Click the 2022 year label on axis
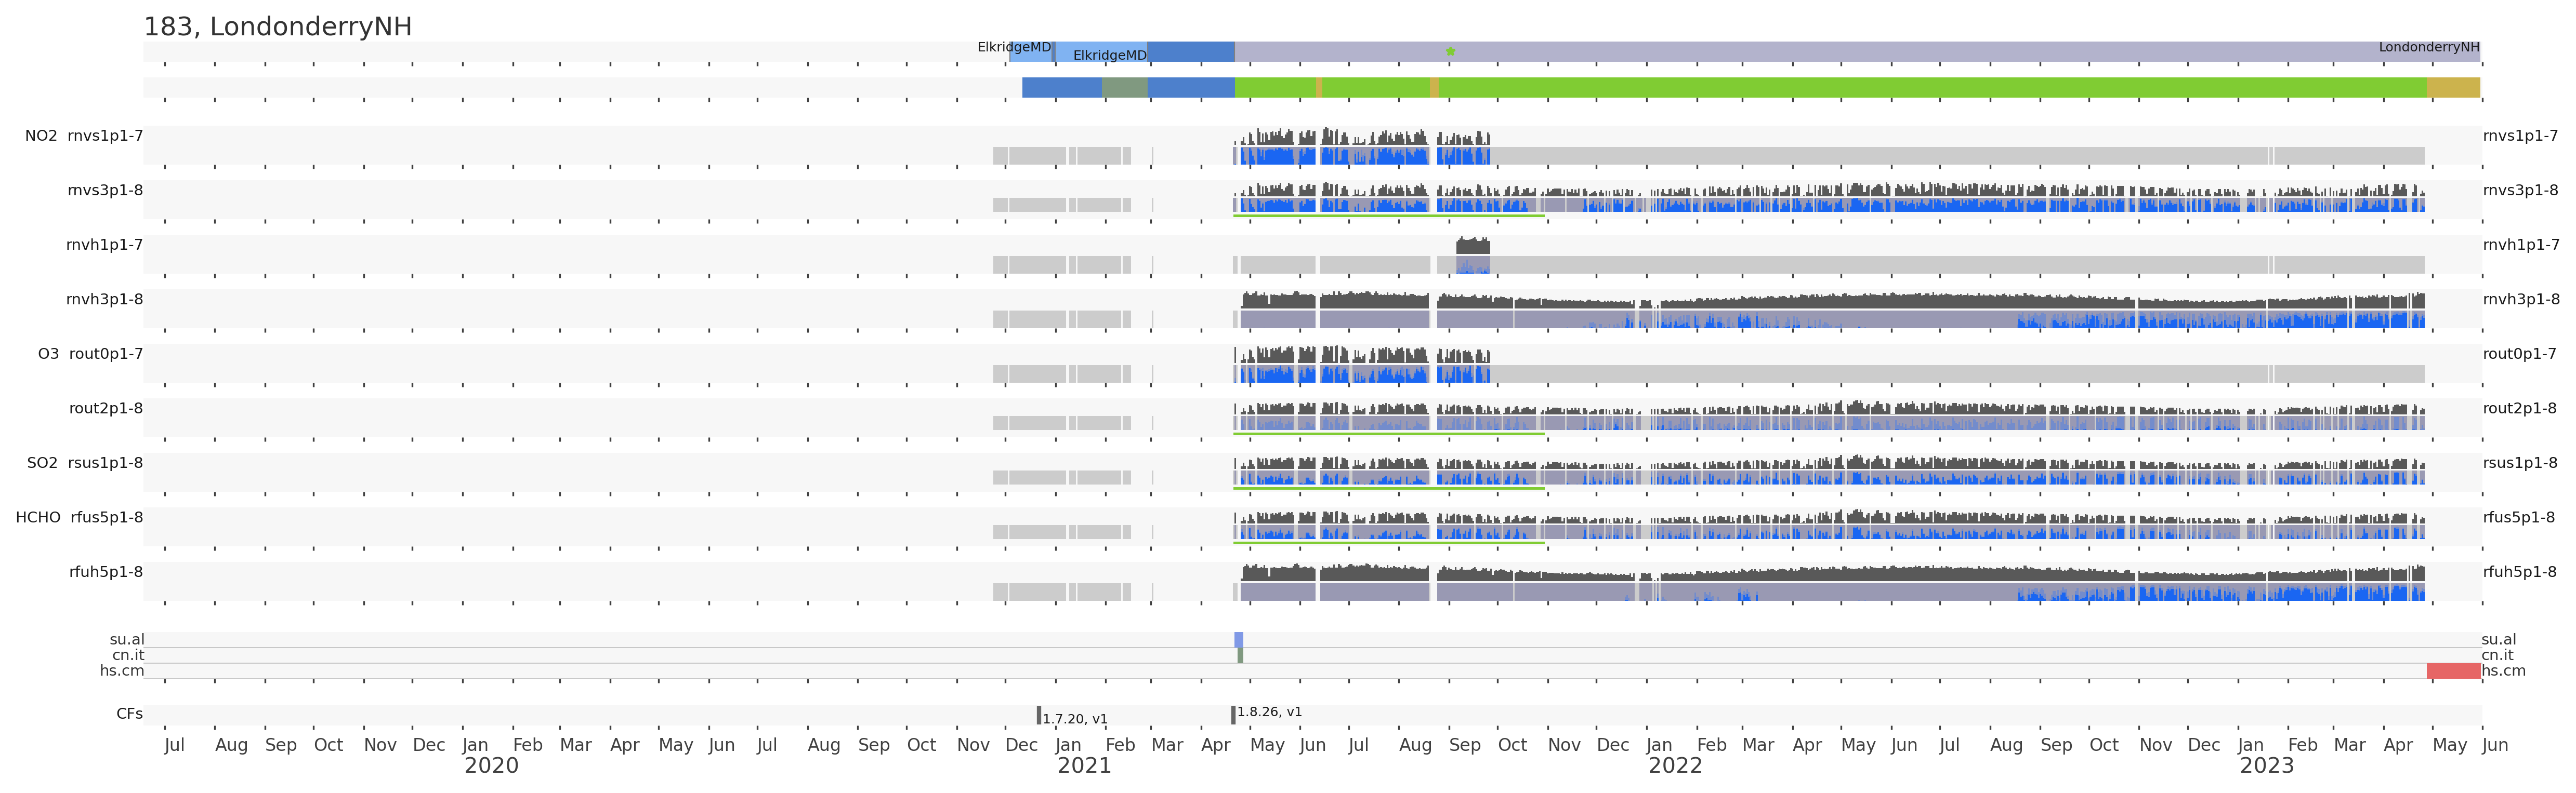 click(x=1675, y=766)
